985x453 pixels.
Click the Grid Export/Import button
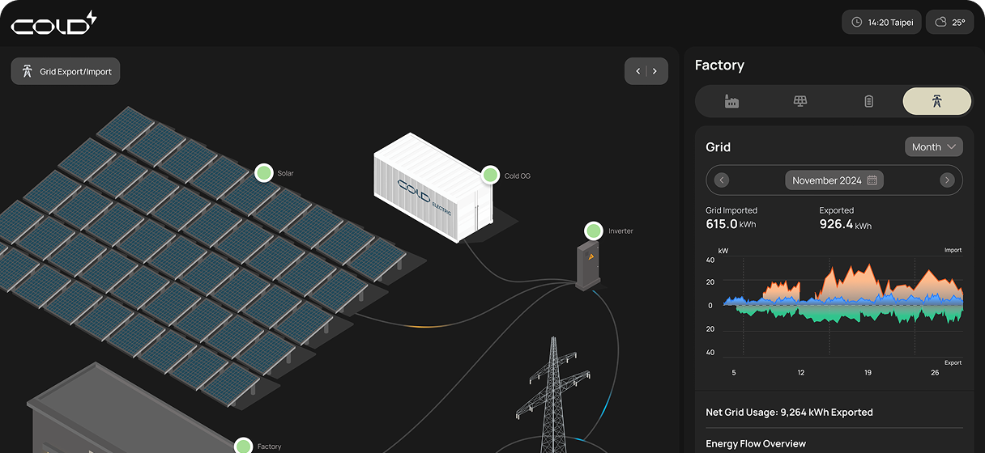coord(66,71)
